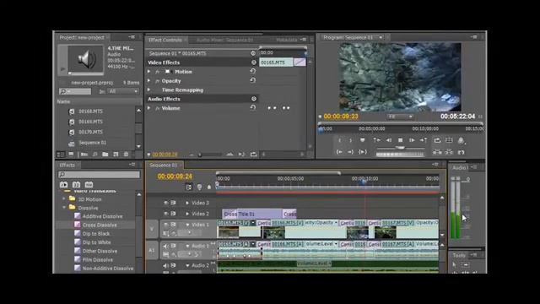Select the Sequence 01 timeline tab
Image resolution: width=540 pixels, height=304 pixels.
(x=163, y=166)
